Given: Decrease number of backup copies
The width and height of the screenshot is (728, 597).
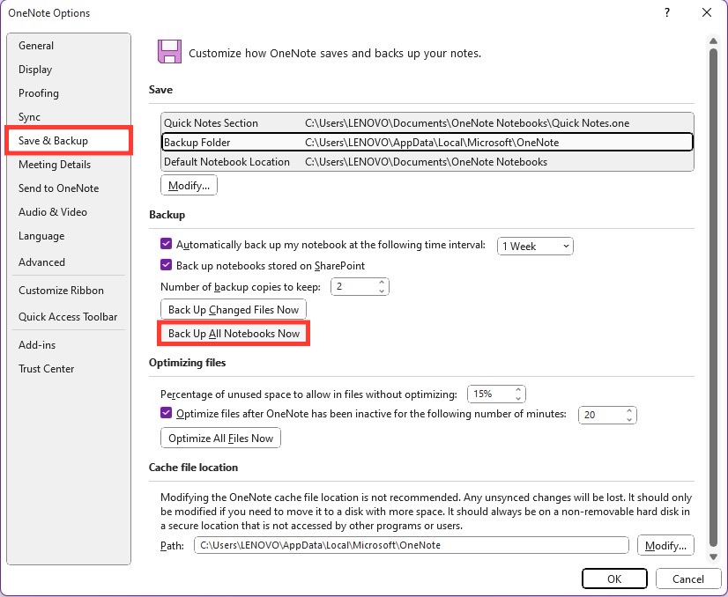Looking at the screenshot, I should pos(382,291).
